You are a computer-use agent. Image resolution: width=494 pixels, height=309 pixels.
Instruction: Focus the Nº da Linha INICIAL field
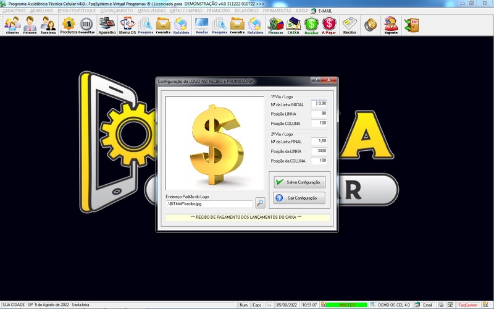(x=319, y=104)
